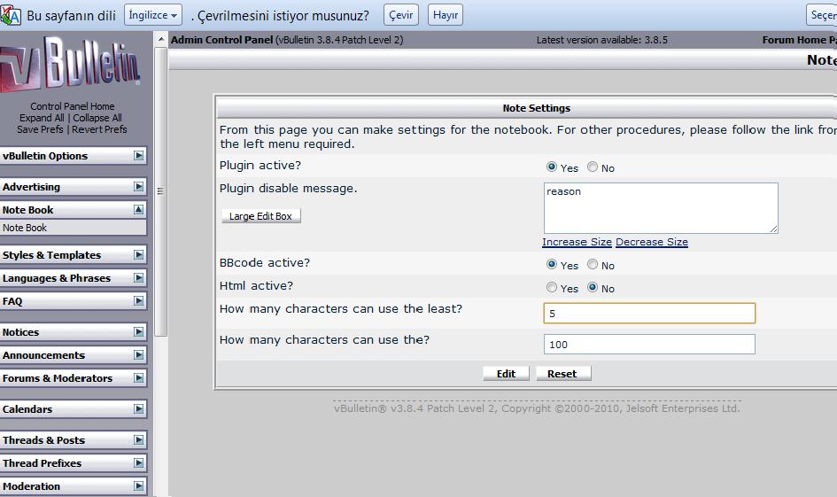Open the Note Book submenu item
837x497 pixels.
pyautogui.click(x=25, y=228)
